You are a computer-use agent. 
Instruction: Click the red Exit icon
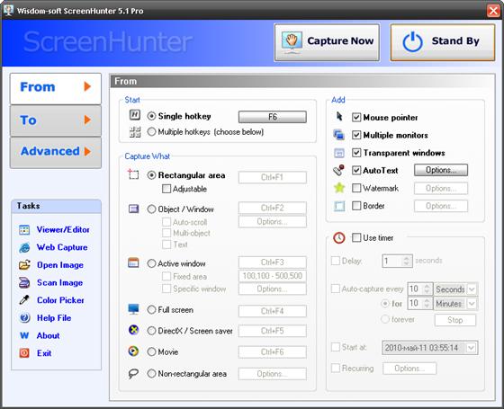[24, 353]
